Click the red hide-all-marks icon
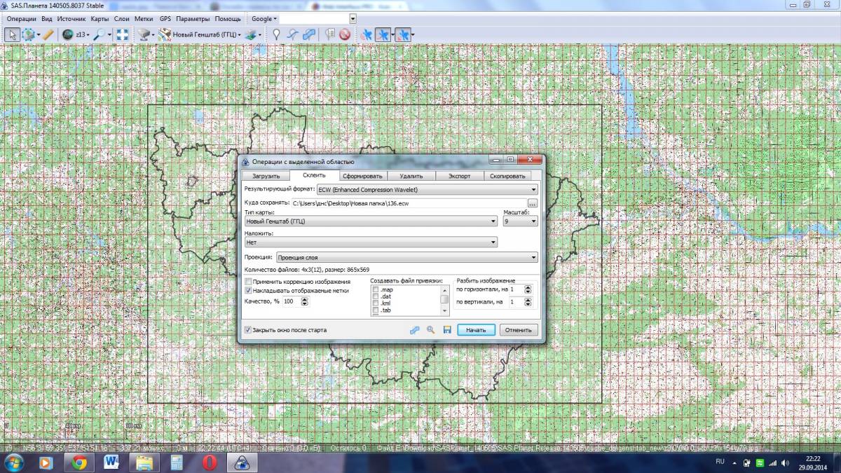This screenshot has height=473, width=841. pos(345,34)
